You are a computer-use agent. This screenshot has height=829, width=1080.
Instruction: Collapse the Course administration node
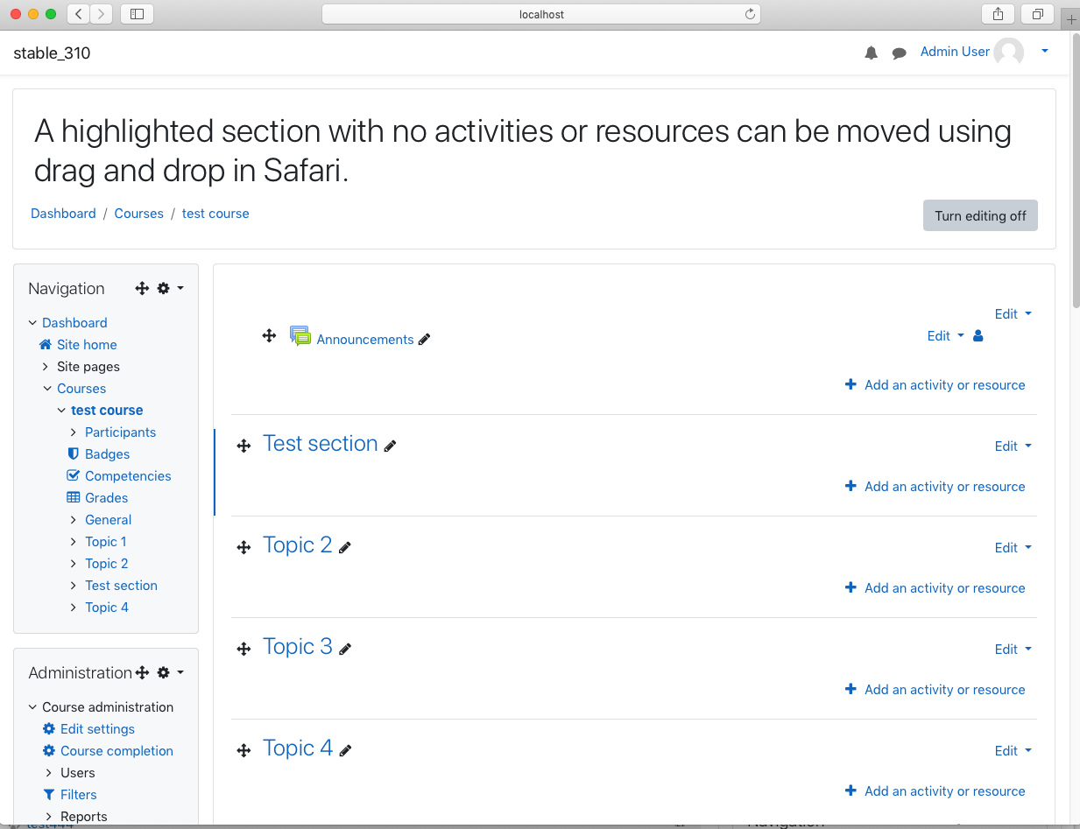click(x=33, y=707)
